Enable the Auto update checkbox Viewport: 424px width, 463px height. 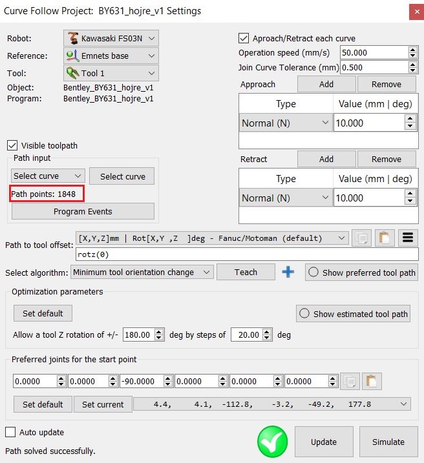(10, 432)
